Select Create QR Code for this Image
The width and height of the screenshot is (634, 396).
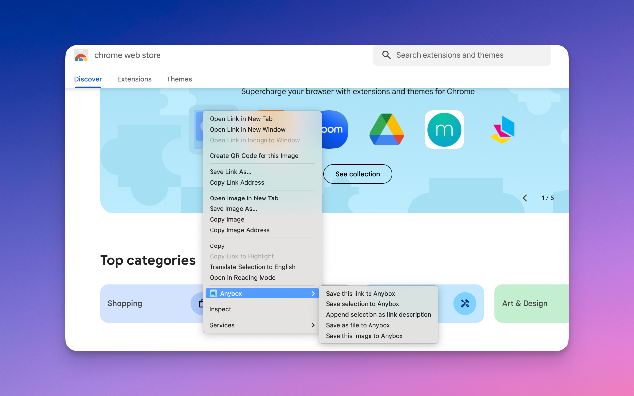tap(263, 156)
